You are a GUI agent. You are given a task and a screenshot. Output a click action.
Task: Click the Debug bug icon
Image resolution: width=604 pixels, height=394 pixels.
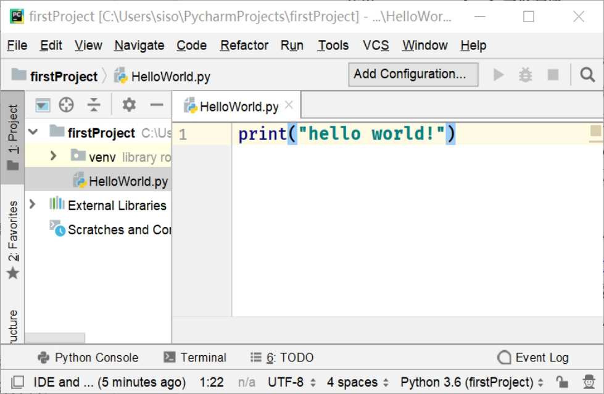[x=526, y=75]
